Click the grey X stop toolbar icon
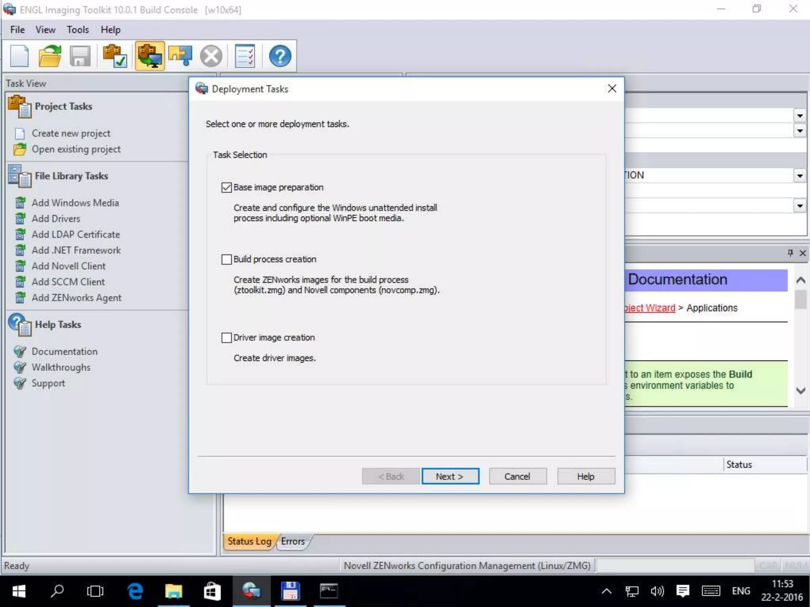This screenshot has height=607, width=810. click(x=211, y=56)
